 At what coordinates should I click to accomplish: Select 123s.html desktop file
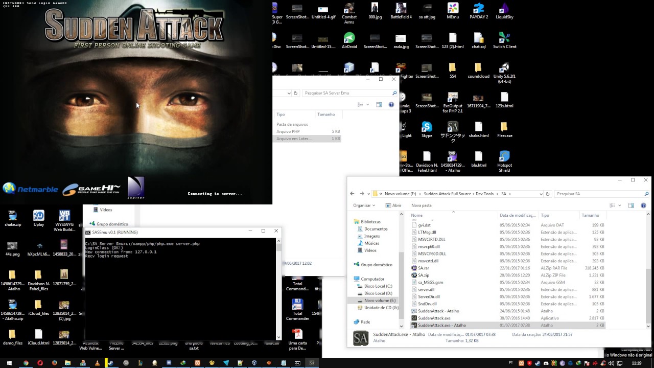504,100
